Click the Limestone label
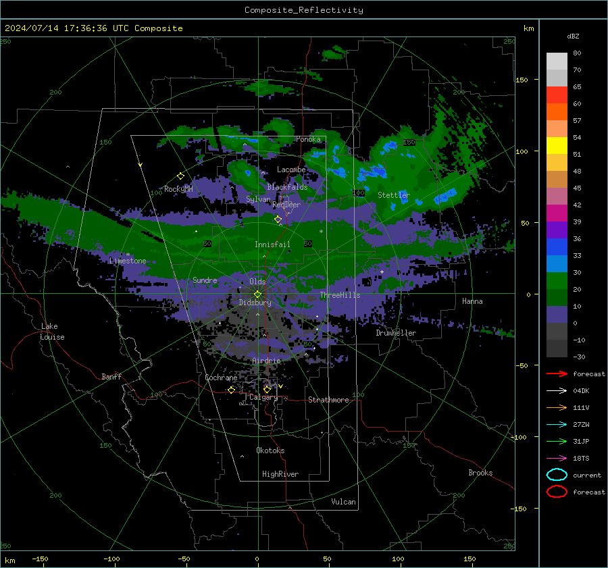 pyautogui.click(x=128, y=261)
